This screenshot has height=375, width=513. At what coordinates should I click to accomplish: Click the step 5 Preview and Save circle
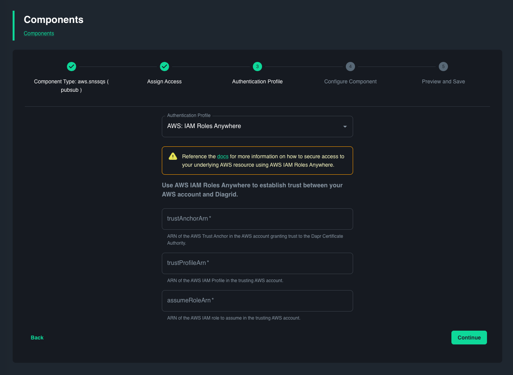pos(443,67)
